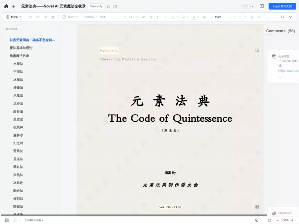Jump to 星空法 outline entry

pos(18,119)
